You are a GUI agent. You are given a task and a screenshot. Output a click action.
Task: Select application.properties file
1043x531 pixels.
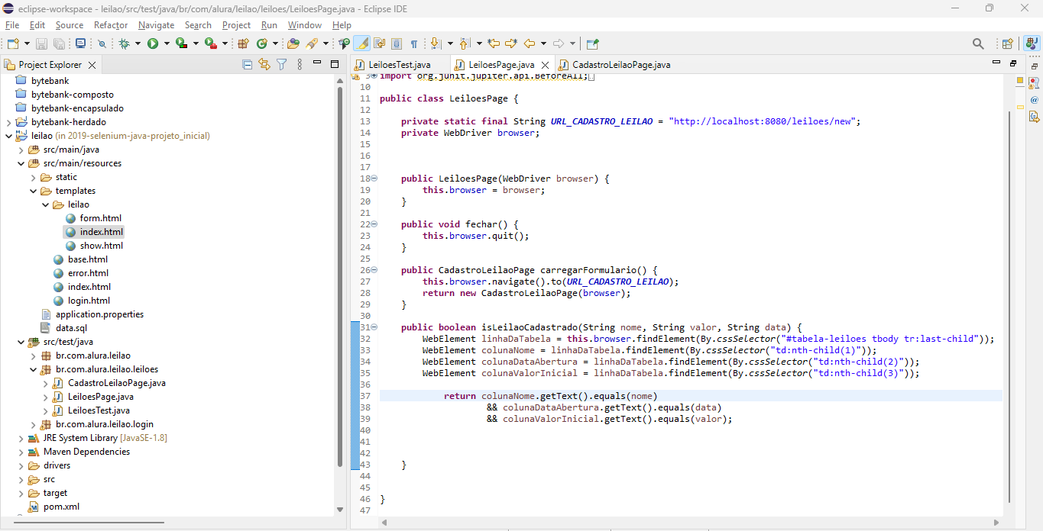[x=99, y=314]
